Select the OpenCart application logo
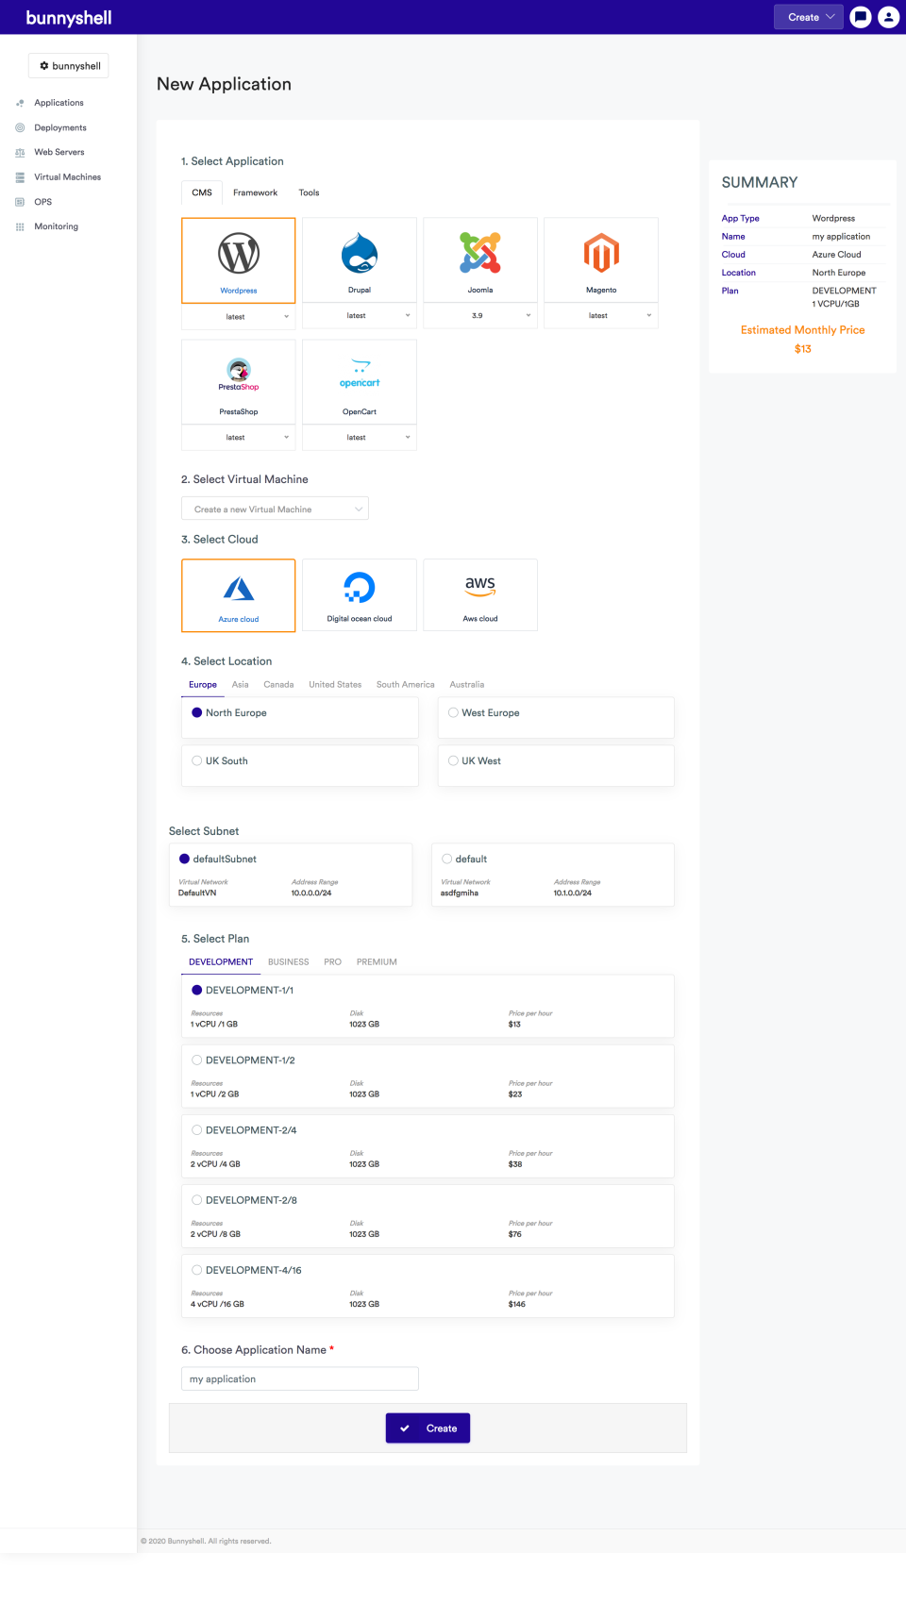 coord(360,374)
